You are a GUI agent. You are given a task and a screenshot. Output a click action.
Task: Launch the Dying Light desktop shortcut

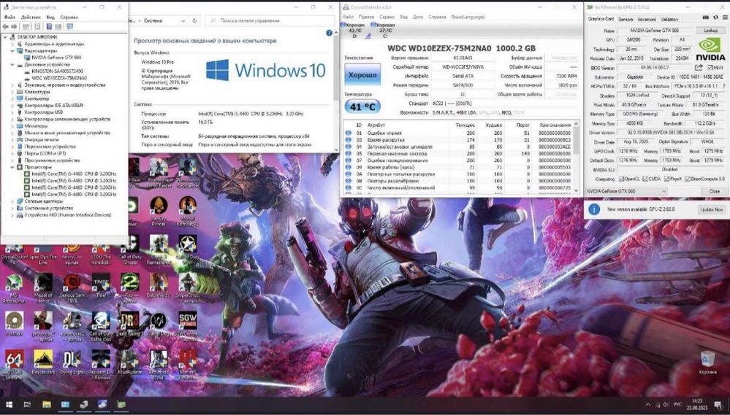tap(72, 362)
